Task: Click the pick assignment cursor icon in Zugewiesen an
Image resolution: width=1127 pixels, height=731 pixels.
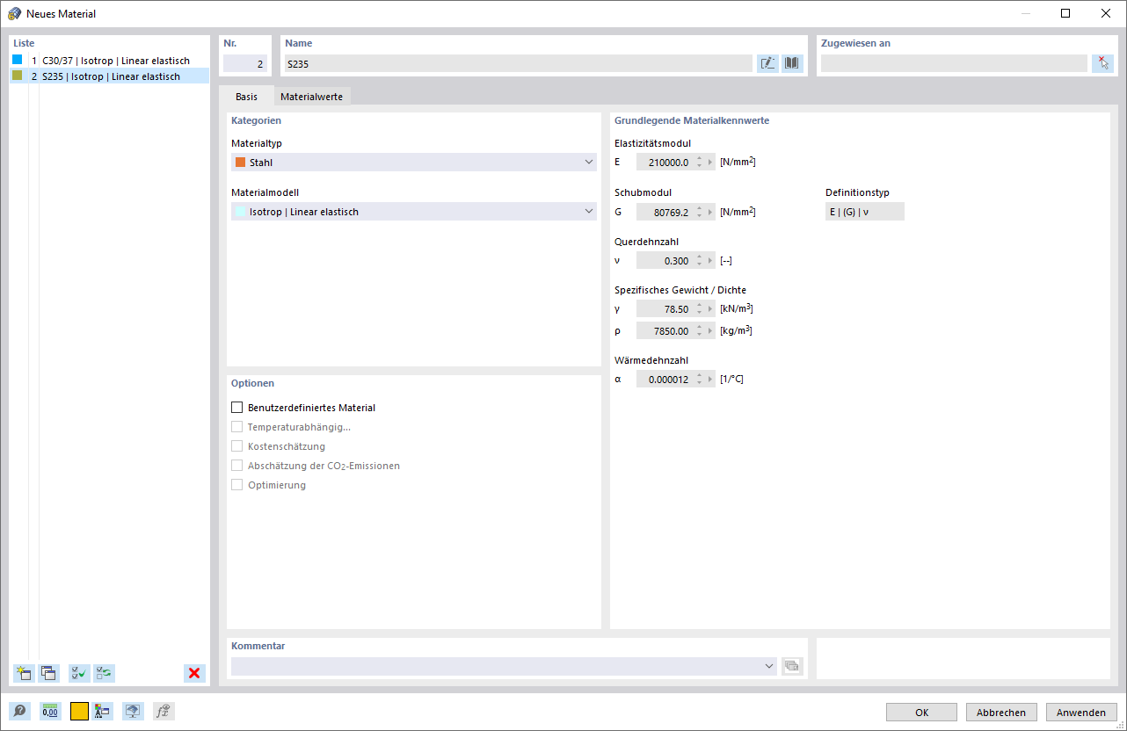Action: pos(1102,63)
